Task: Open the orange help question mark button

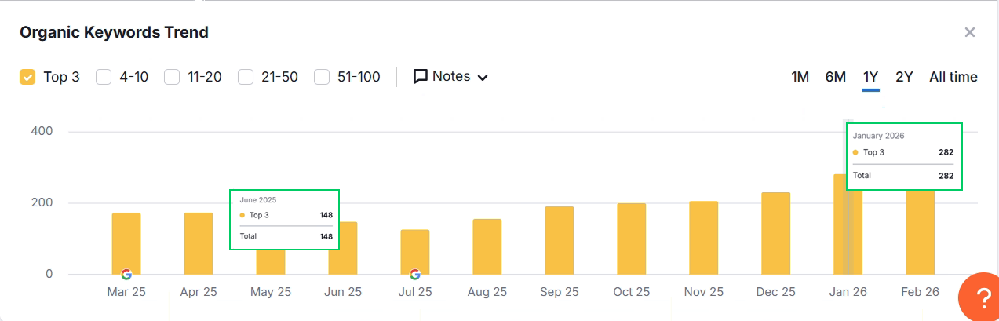Action: pos(982,299)
